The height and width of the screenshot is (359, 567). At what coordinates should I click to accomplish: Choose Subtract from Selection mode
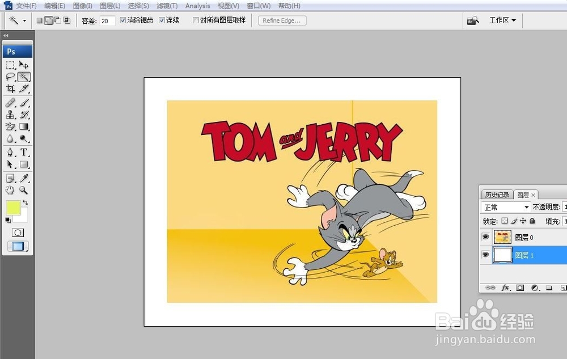tap(57, 20)
